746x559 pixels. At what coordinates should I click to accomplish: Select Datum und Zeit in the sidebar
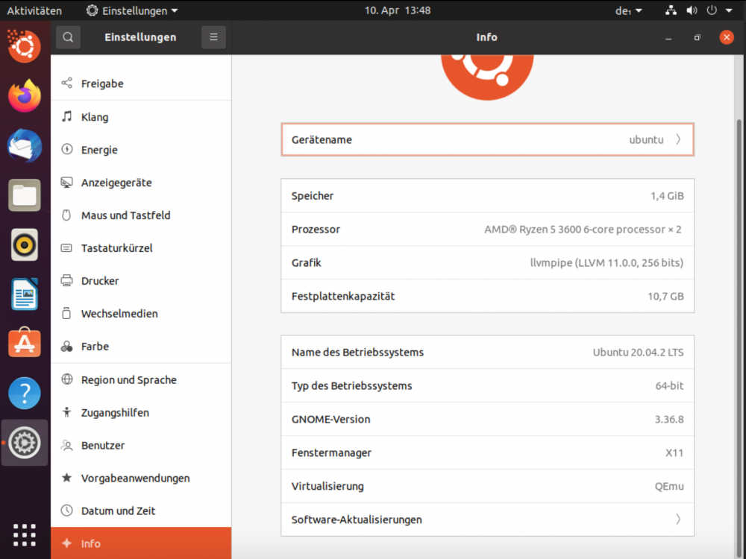coord(141,511)
